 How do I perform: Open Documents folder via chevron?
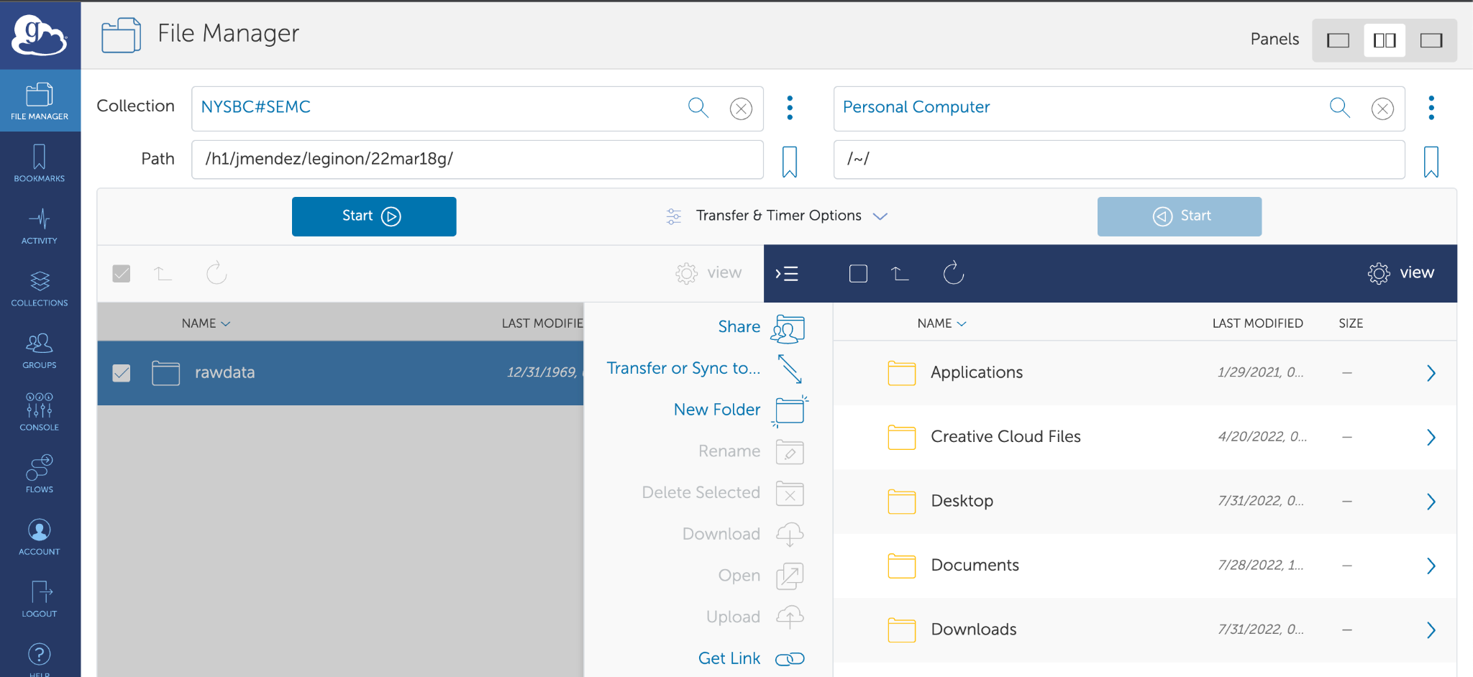click(1431, 566)
